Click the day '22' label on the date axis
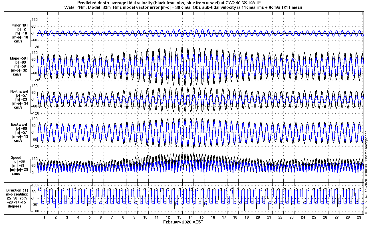This screenshot has width=371, height=228. 280,217
